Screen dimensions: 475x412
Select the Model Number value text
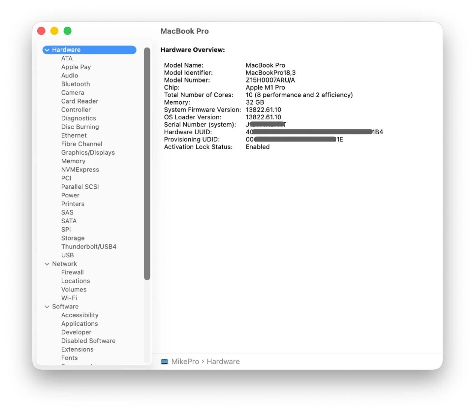[270, 80]
